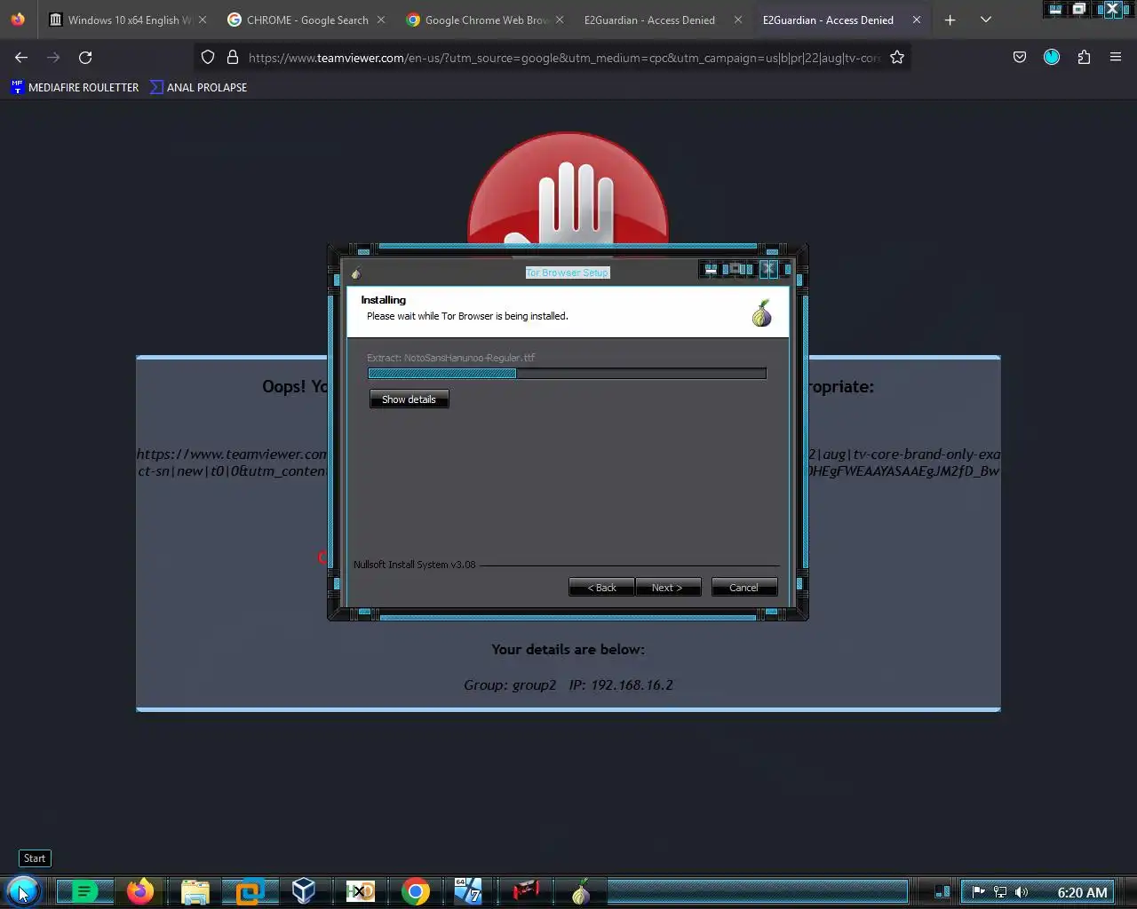
Task: Click the 'Your details are below:' text
Action: coord(568,649)
